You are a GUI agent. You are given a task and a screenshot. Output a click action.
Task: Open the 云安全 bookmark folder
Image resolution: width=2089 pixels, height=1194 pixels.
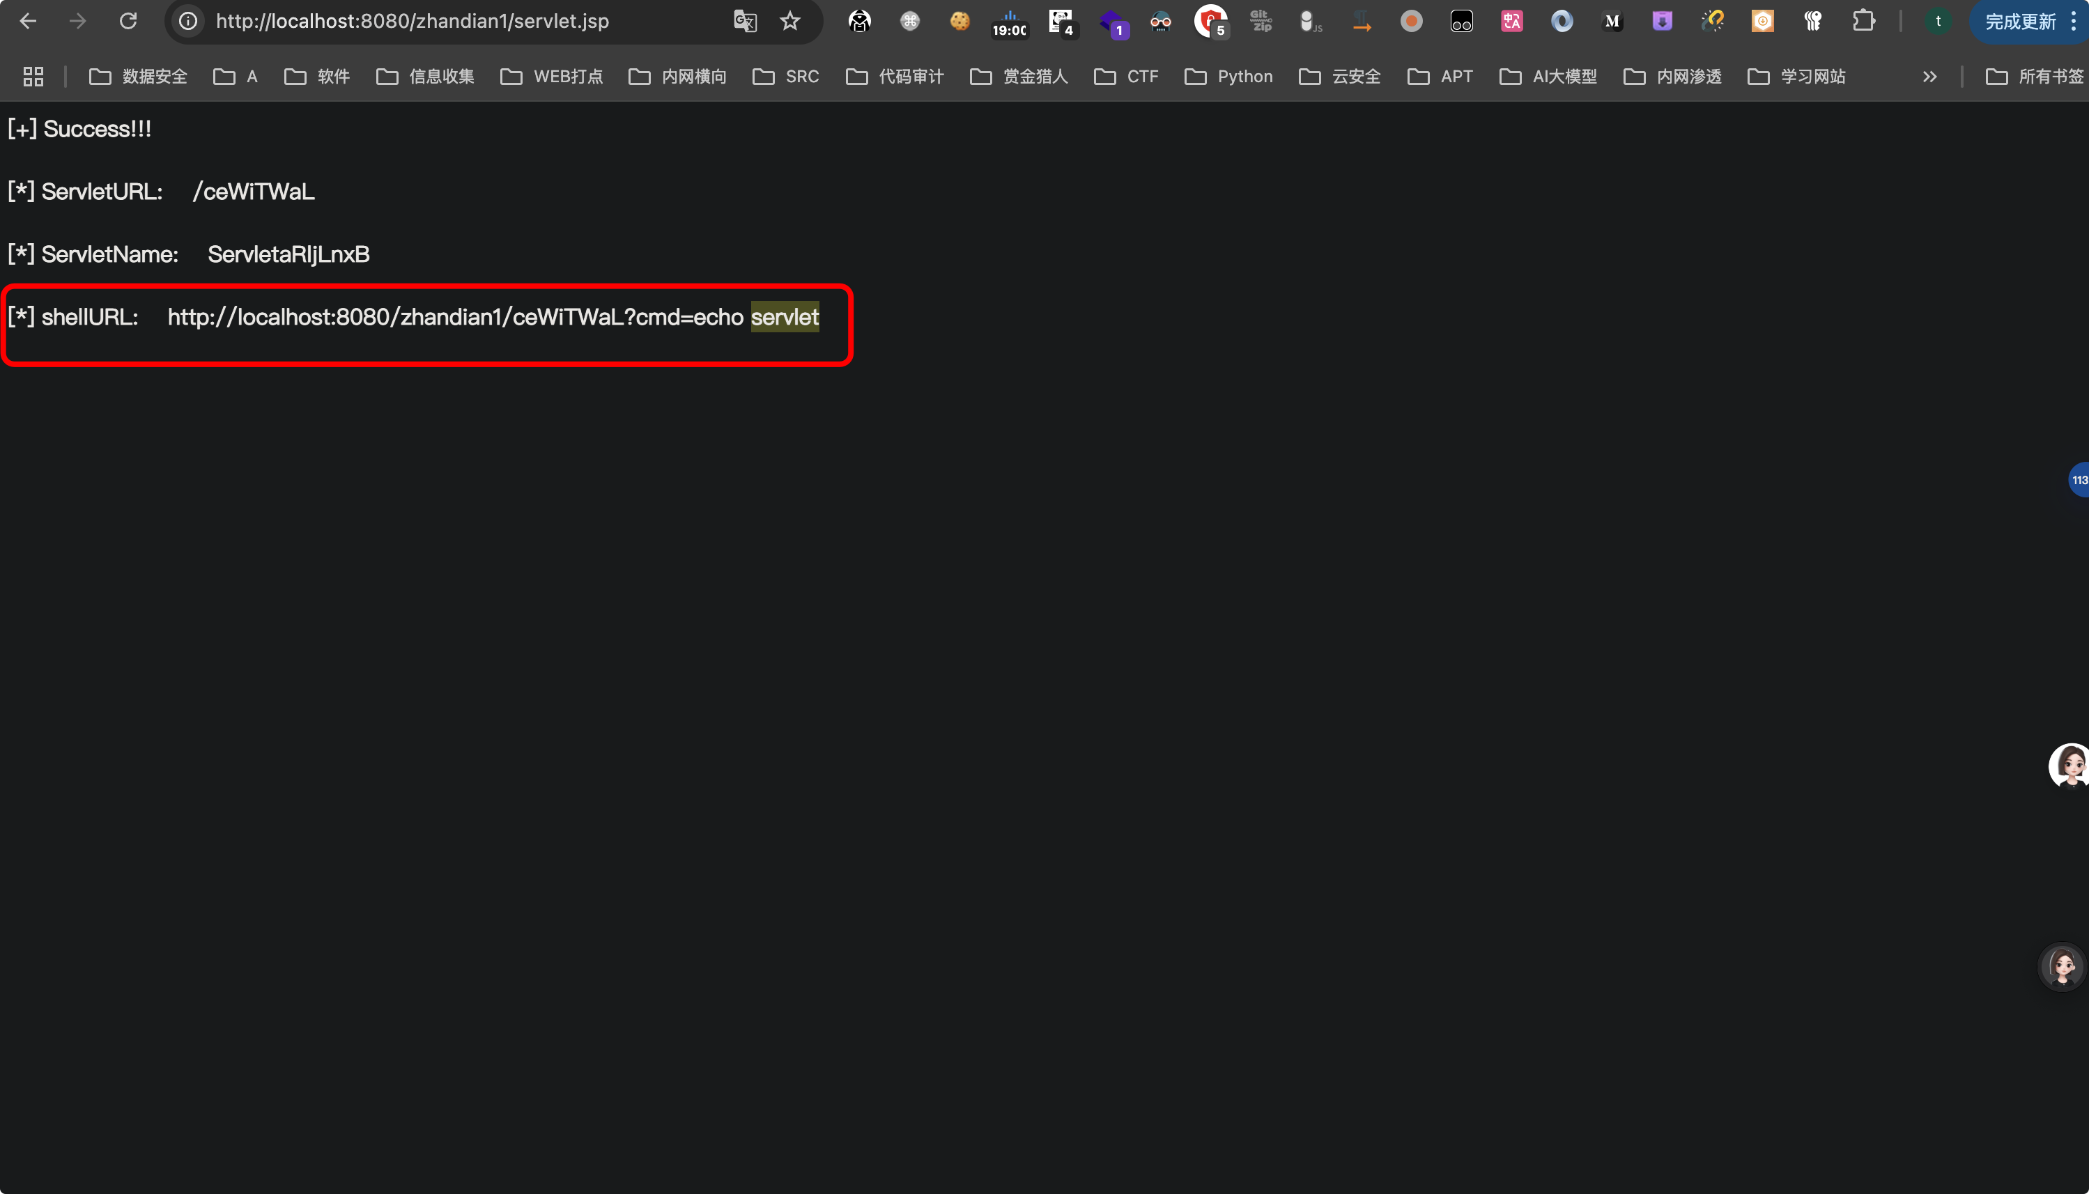point(1340,76)
